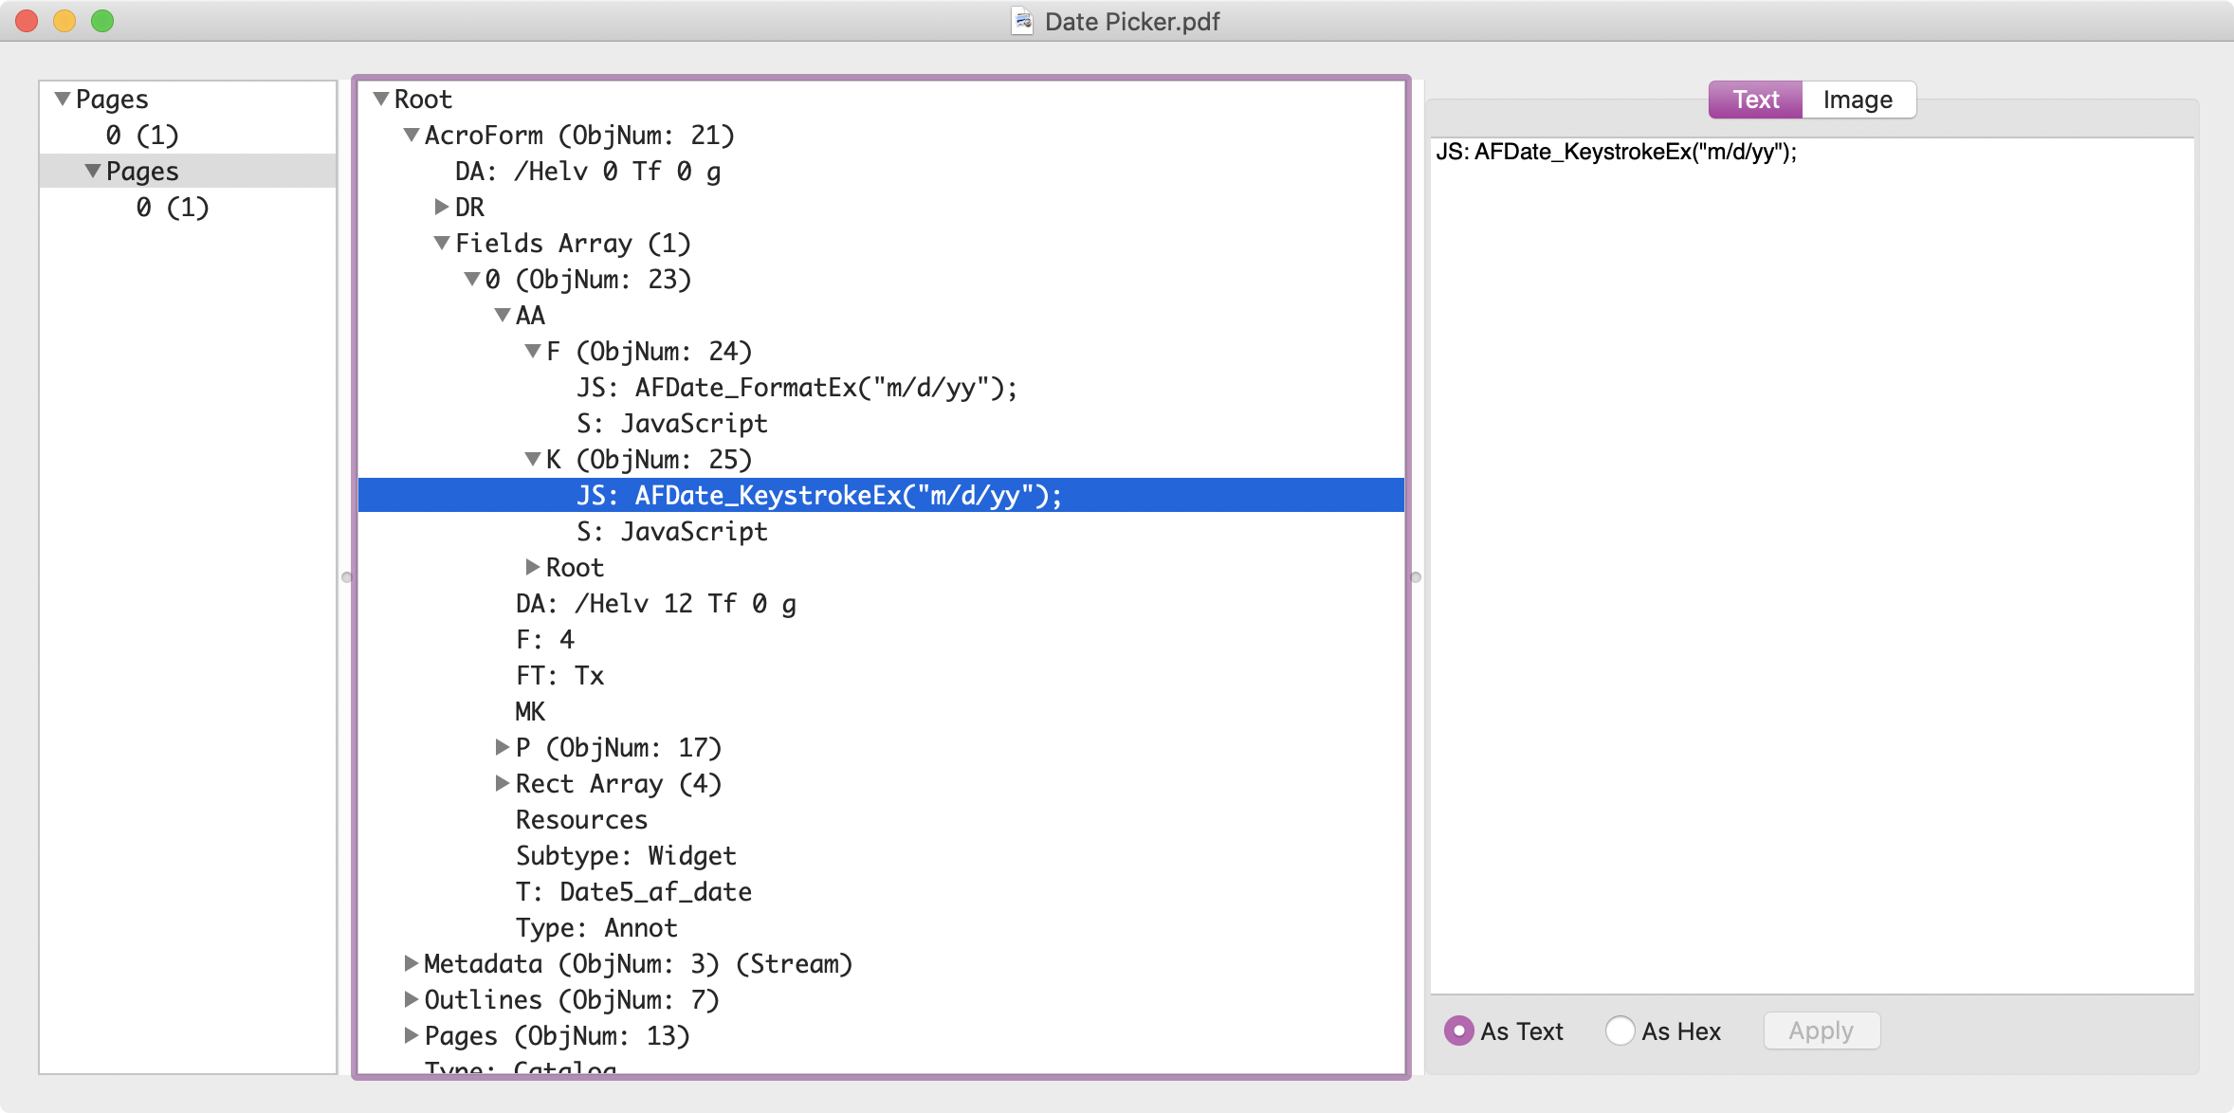The width and height of the screenshot is (2234, 1113).
Task: Select the AFDate_FormatEx JavaScript entry
Action: click(x=797, y=387)
